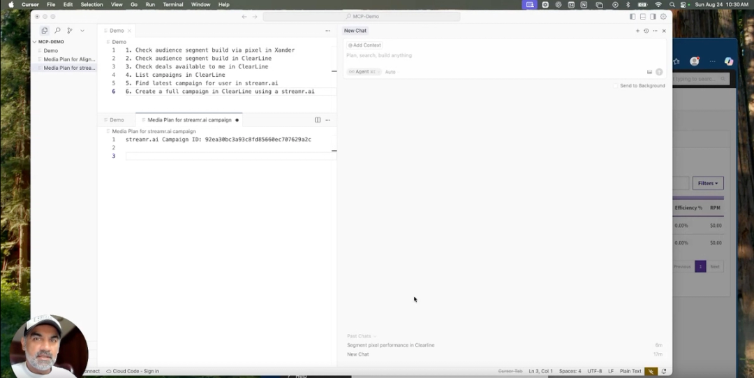
Task: Open Spotlight search in menu bar
Action: (672, 4)
